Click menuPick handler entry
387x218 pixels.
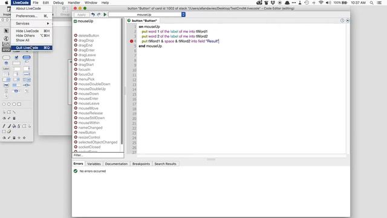coord(86,79)
